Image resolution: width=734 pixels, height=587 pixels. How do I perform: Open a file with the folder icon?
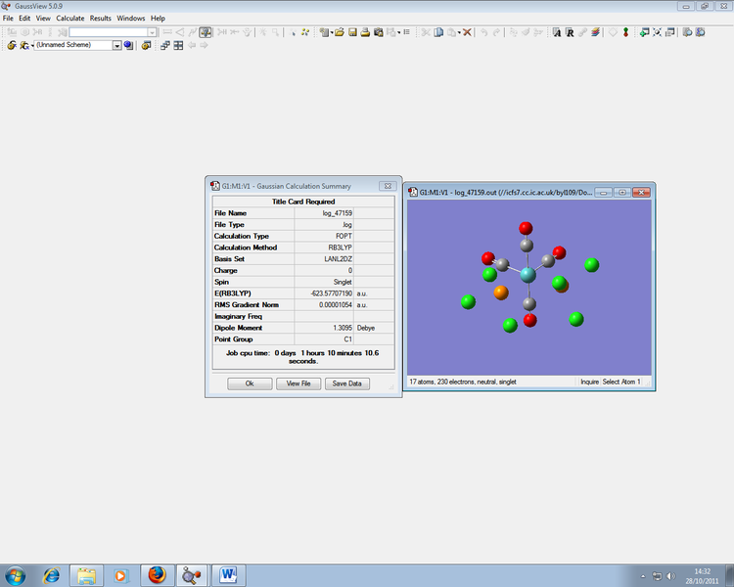340,32
